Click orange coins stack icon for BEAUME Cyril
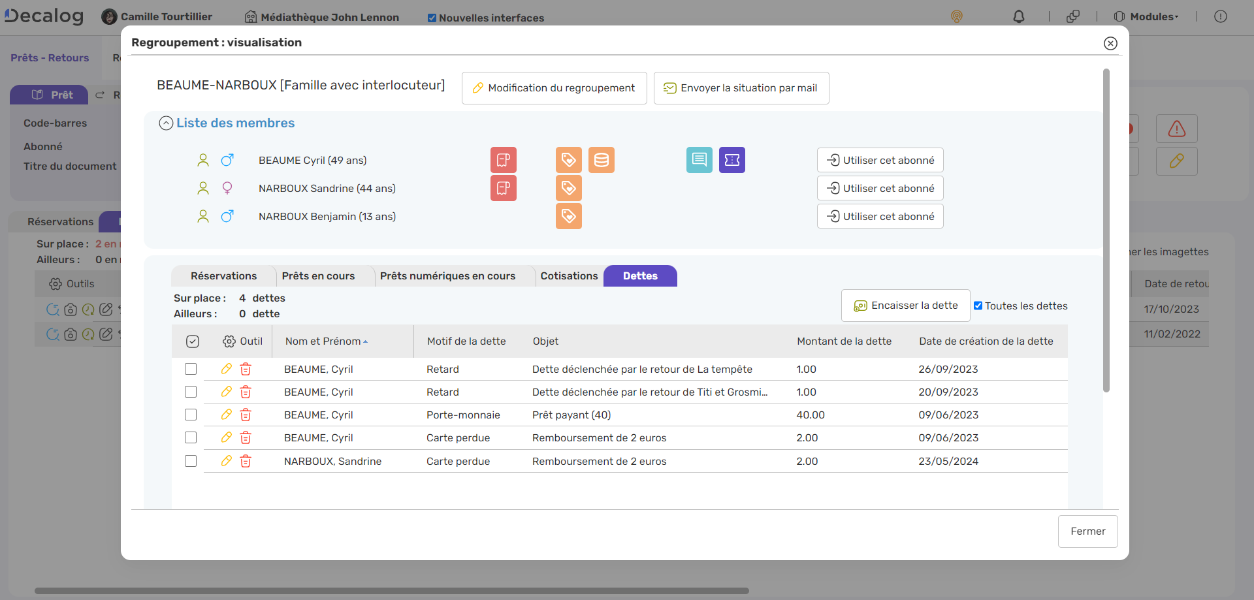The image size is (1254, 600). click(x=601, y=160)
